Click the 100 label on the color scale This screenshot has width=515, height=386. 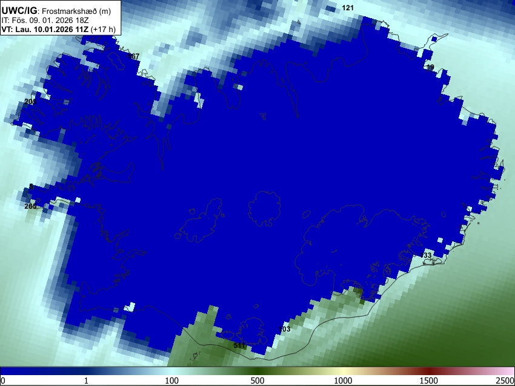[x=171, y=381]
